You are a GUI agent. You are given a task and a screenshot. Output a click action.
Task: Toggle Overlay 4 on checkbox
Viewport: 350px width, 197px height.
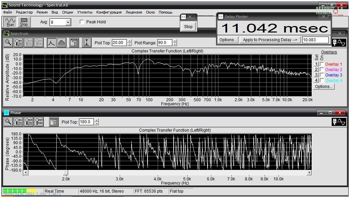(x=322, y=80)
